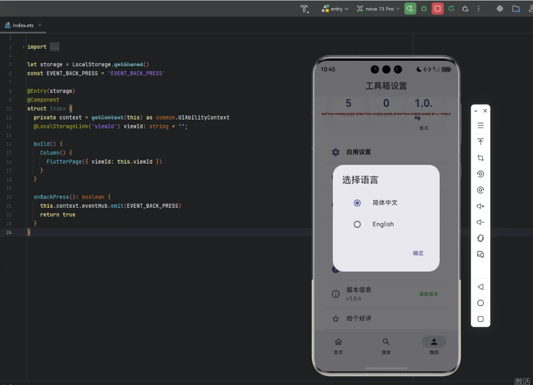Click the star icon beside 给个好评

tap(335, 319)
